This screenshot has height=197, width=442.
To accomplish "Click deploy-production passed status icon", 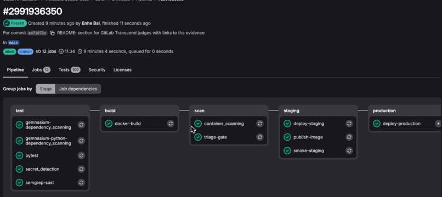I will pyautogui.click(x=377, y=124).
